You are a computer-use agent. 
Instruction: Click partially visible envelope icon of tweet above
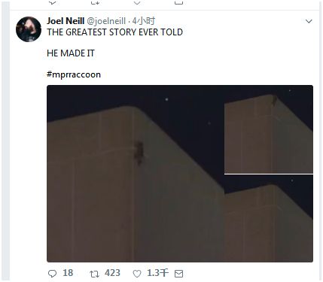[178, 2]
